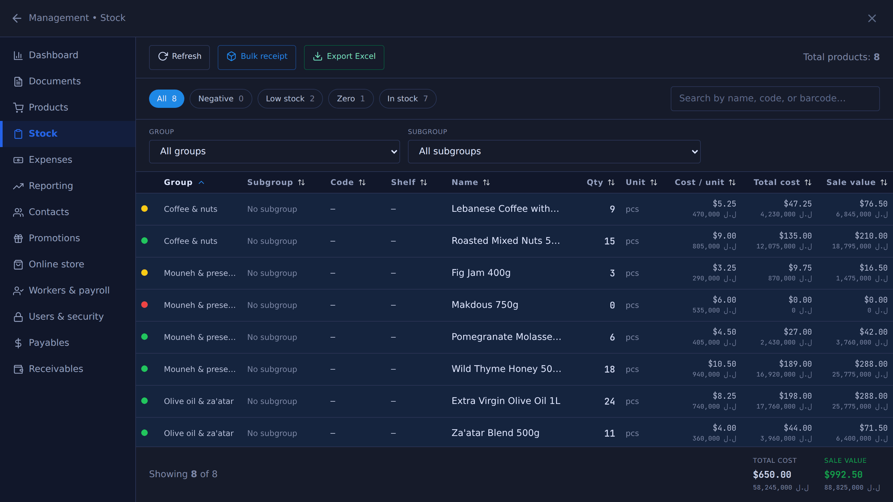Sort table by Sale value column
This screenshot has height=502, width=893.
857,182
